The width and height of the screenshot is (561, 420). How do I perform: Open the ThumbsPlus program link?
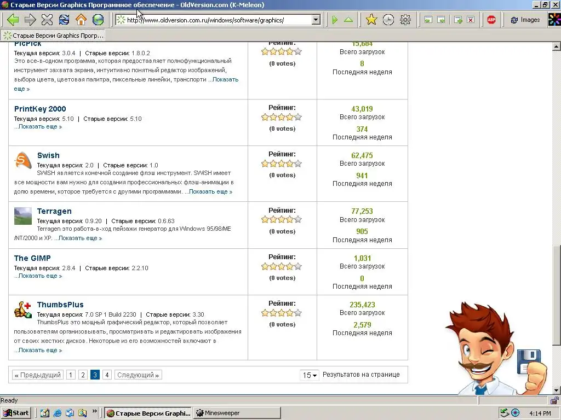tap(60, 305)
